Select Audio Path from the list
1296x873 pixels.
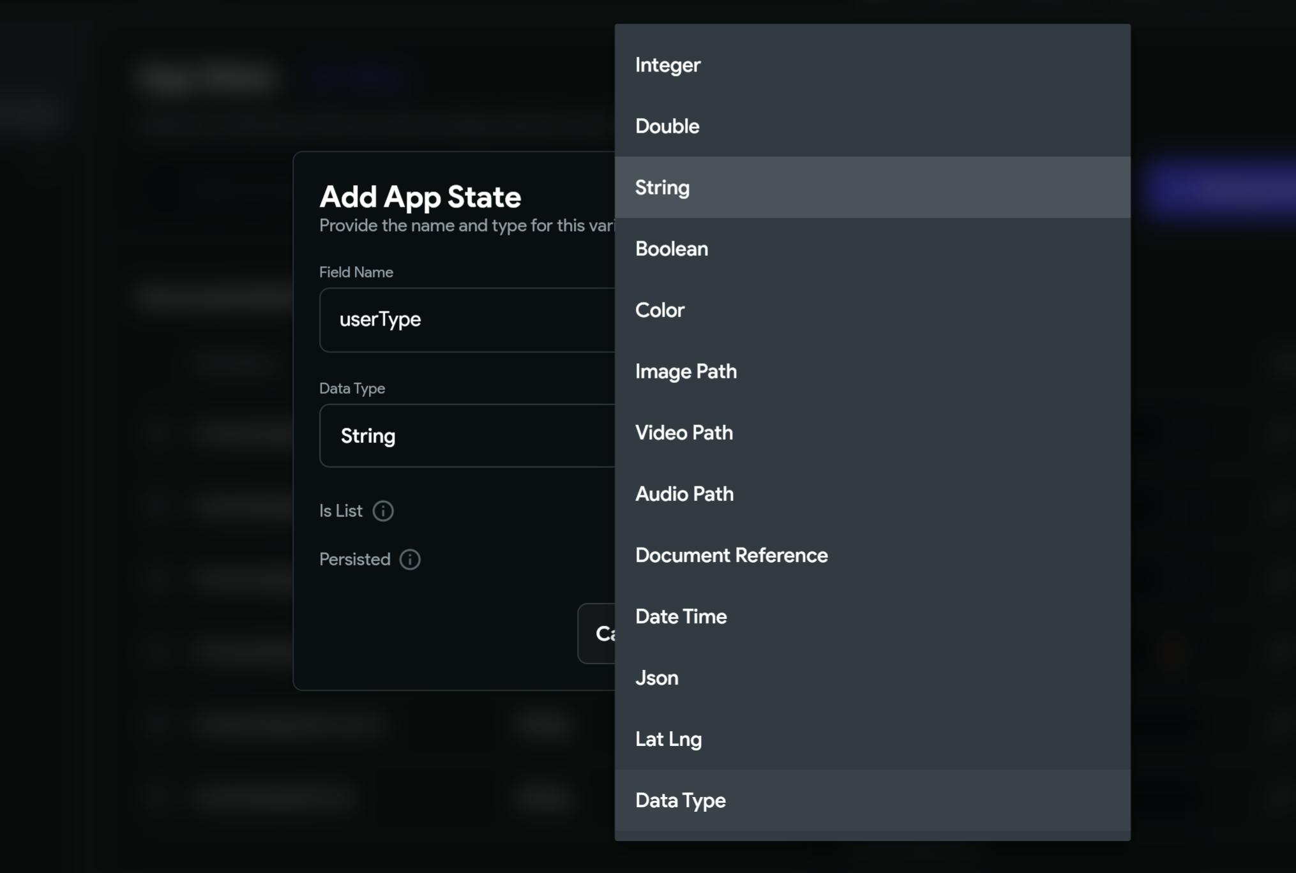click(x=684, y=494)
